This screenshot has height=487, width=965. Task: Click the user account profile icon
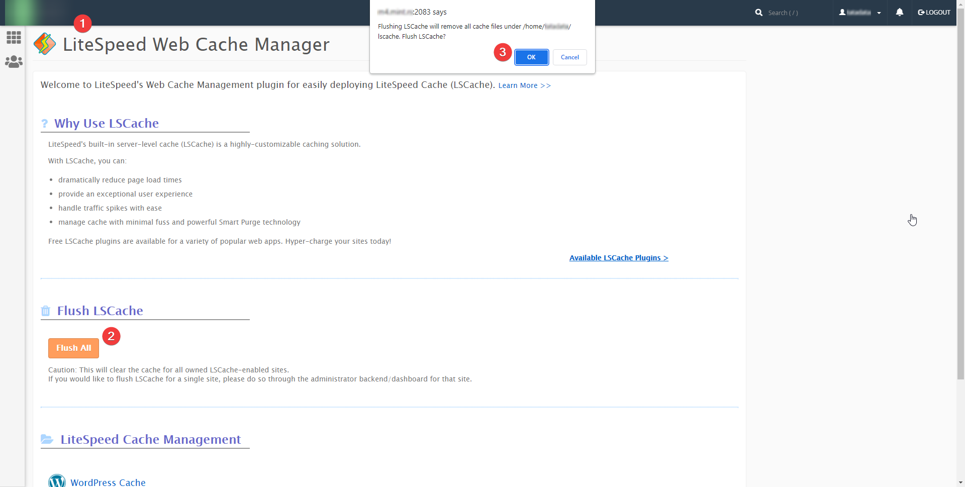click(x=842, y=12)
